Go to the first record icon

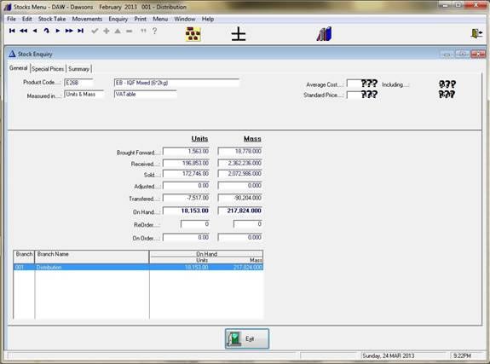pos(12,31)
